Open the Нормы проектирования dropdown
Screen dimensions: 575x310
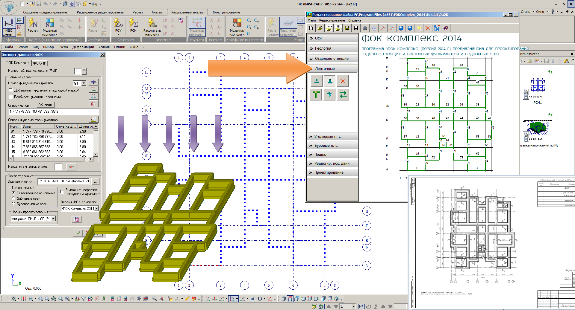point(53,219)
